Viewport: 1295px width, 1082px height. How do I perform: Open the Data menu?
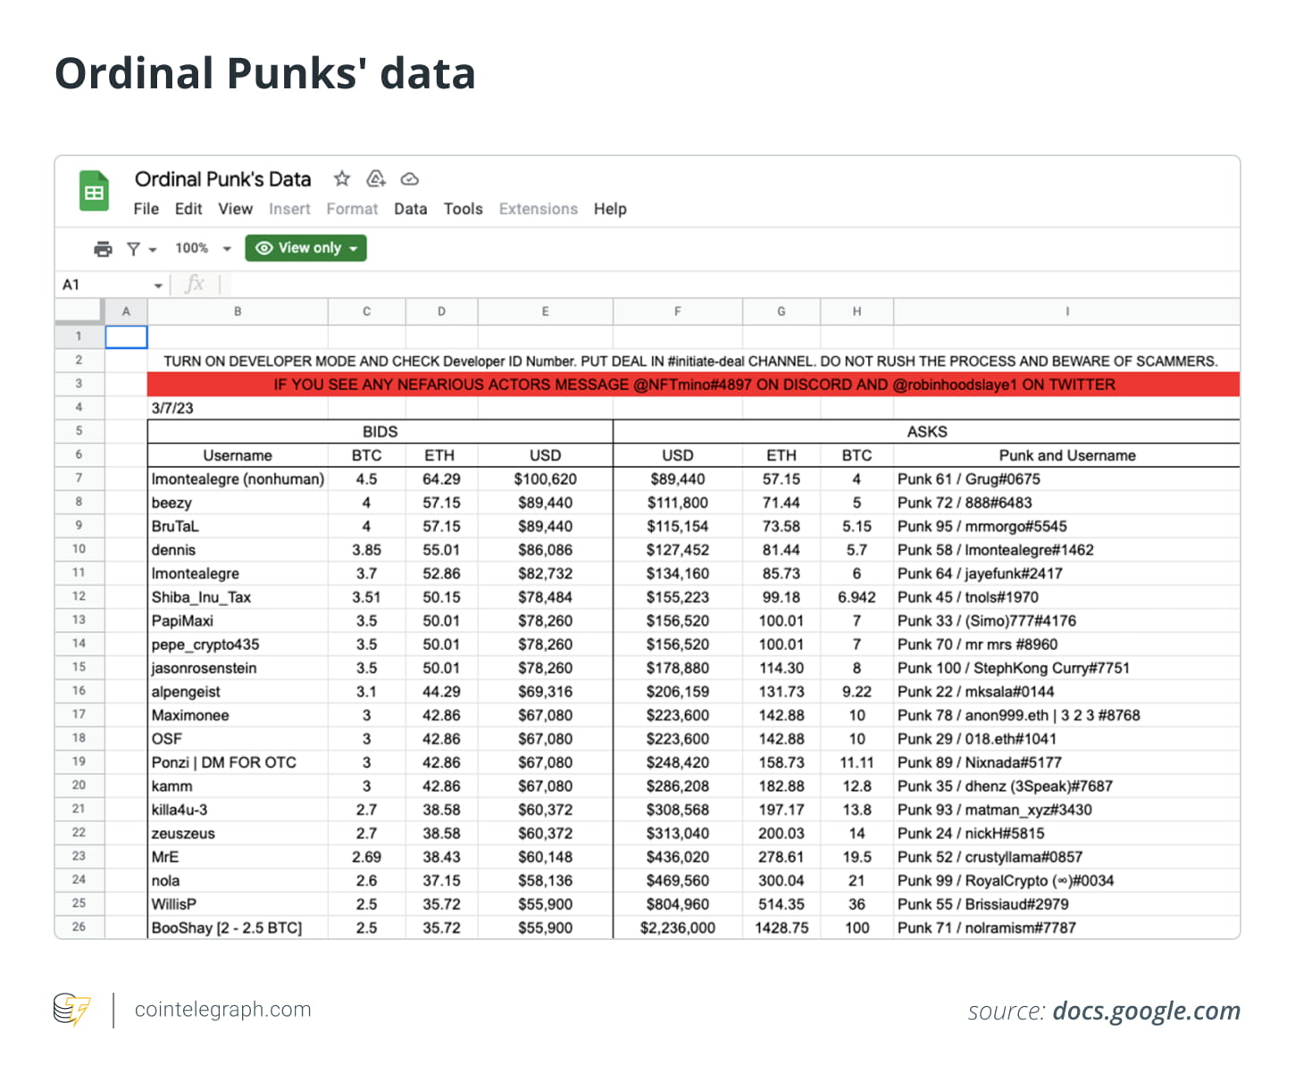pyautogui.click(x=411, y=209)
